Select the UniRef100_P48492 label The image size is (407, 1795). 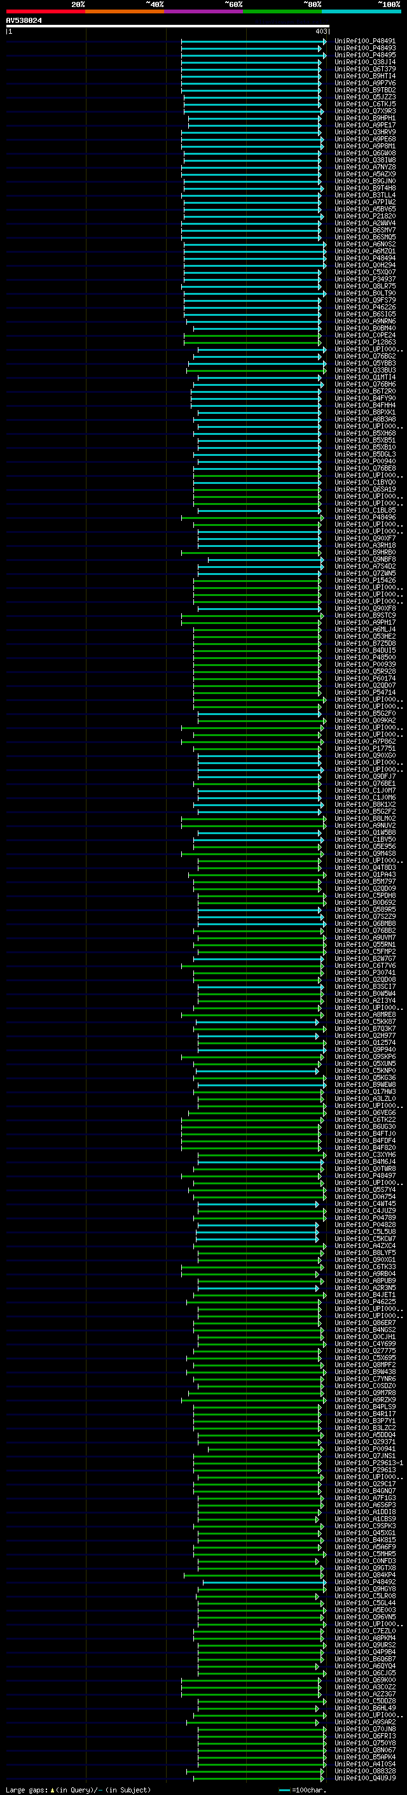pos(364,1582)
